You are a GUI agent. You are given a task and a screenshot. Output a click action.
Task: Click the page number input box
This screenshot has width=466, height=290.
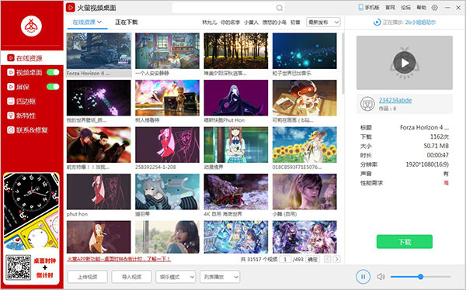[285, 259]
